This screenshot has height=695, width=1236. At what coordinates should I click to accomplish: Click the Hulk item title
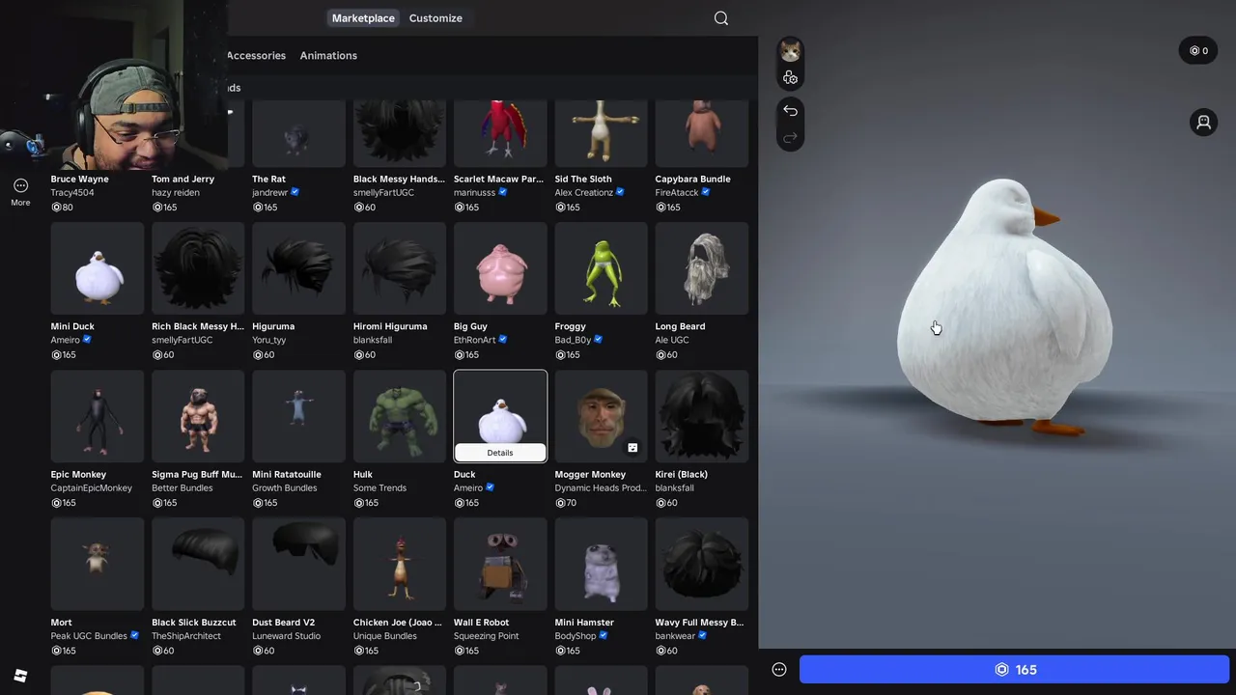tap(363, 474)
